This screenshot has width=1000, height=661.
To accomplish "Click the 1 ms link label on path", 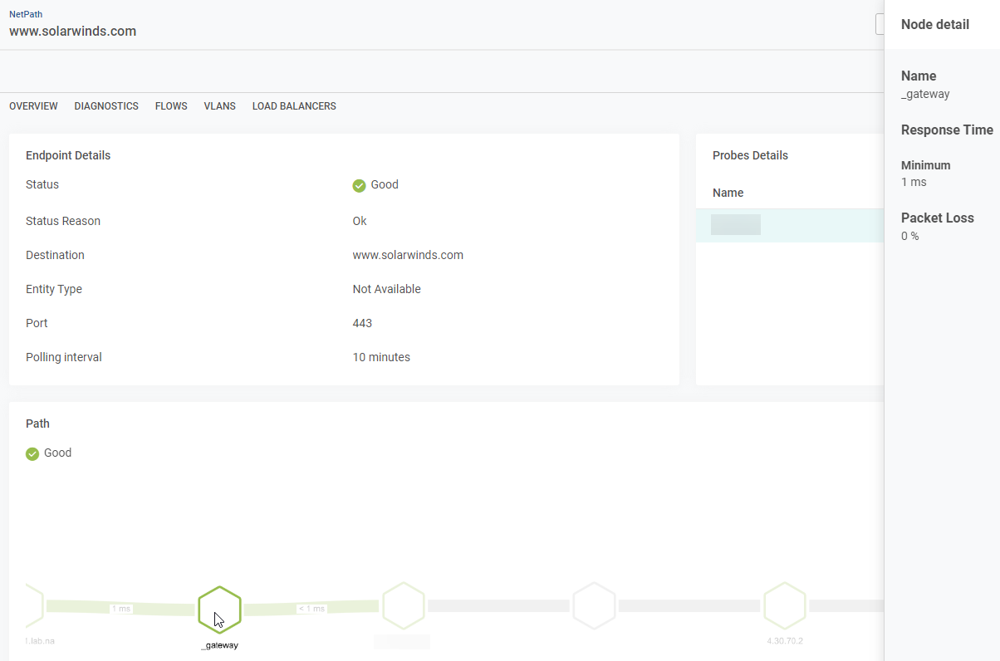I will (121, 609).
